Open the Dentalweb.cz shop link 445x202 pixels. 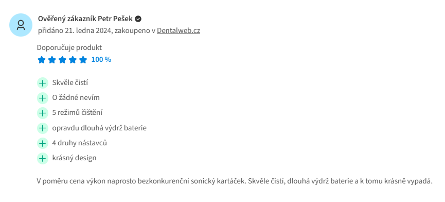pyautogui.click(x=179, y=31)
